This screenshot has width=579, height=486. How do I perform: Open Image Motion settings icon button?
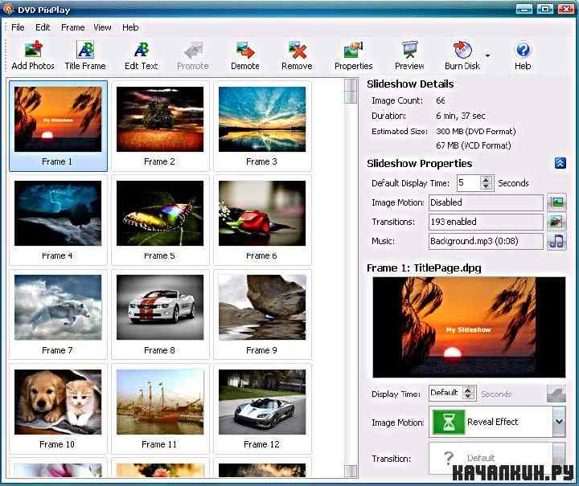[556, 202]
